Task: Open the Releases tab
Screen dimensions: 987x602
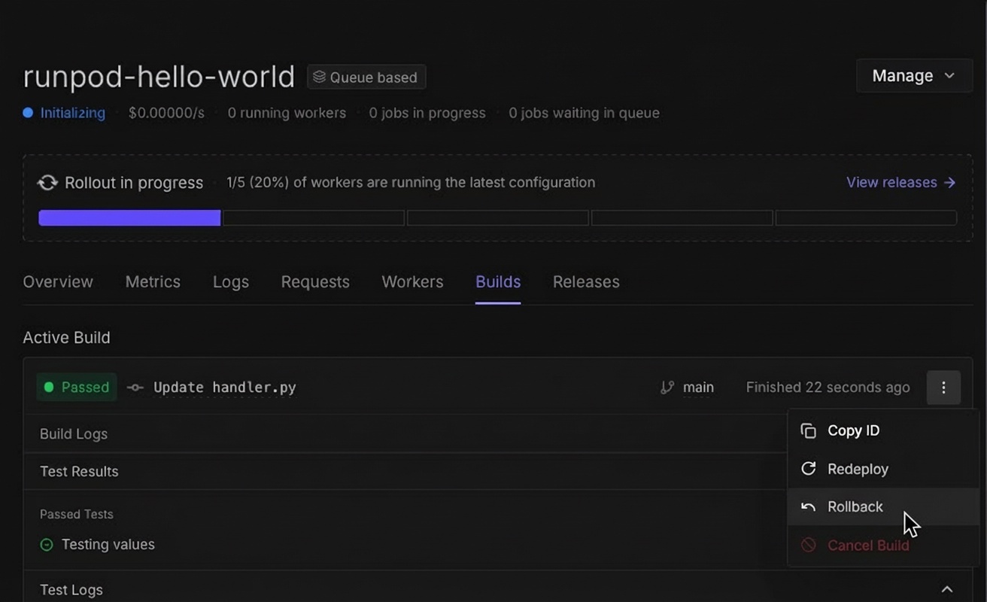Action: [x=586, y=282]
